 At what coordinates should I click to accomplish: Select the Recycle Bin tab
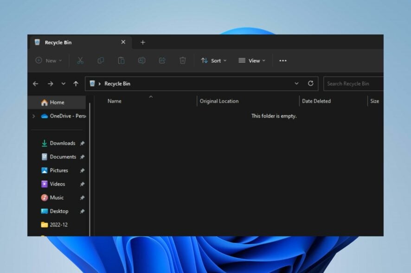pyautogui.click(x=80, y=43)
